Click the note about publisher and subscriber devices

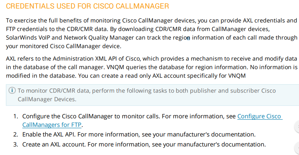147,95
